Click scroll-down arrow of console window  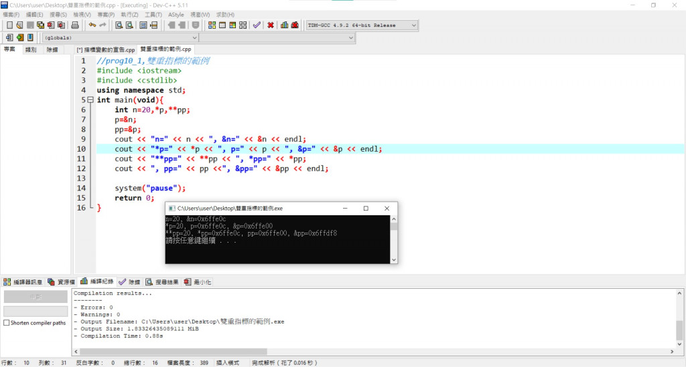pyautogui.click(x=394, y=259)
